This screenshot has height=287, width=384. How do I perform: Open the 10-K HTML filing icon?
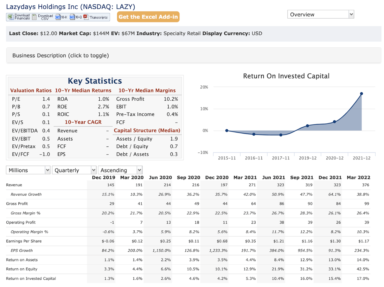pyautogui.click(x=58, y=17)
